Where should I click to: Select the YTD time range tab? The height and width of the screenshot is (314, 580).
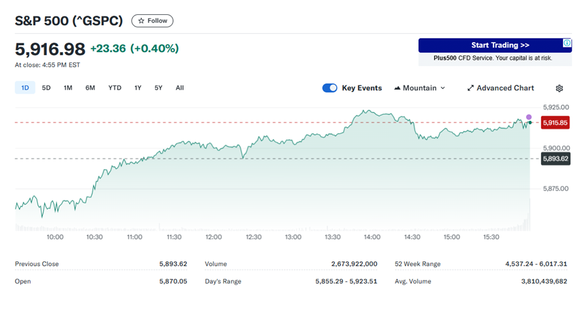(115, 88)
